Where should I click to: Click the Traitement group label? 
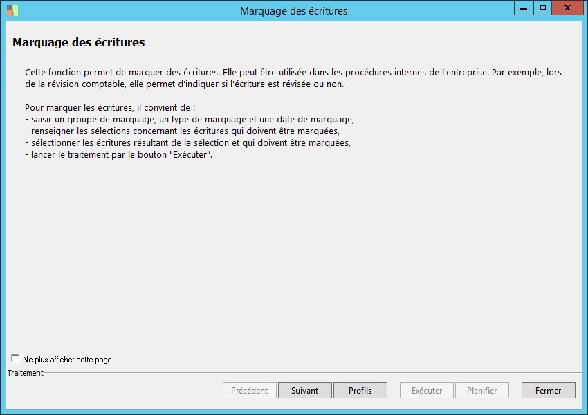click(25, 373)
